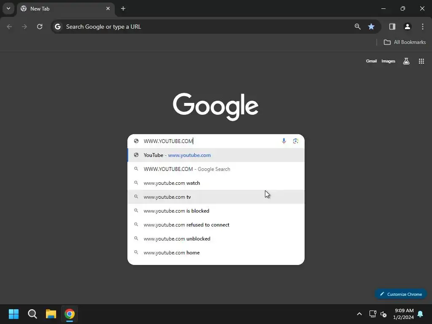
Task: Open the All Bookmarks folder
Action: (405, 42)
